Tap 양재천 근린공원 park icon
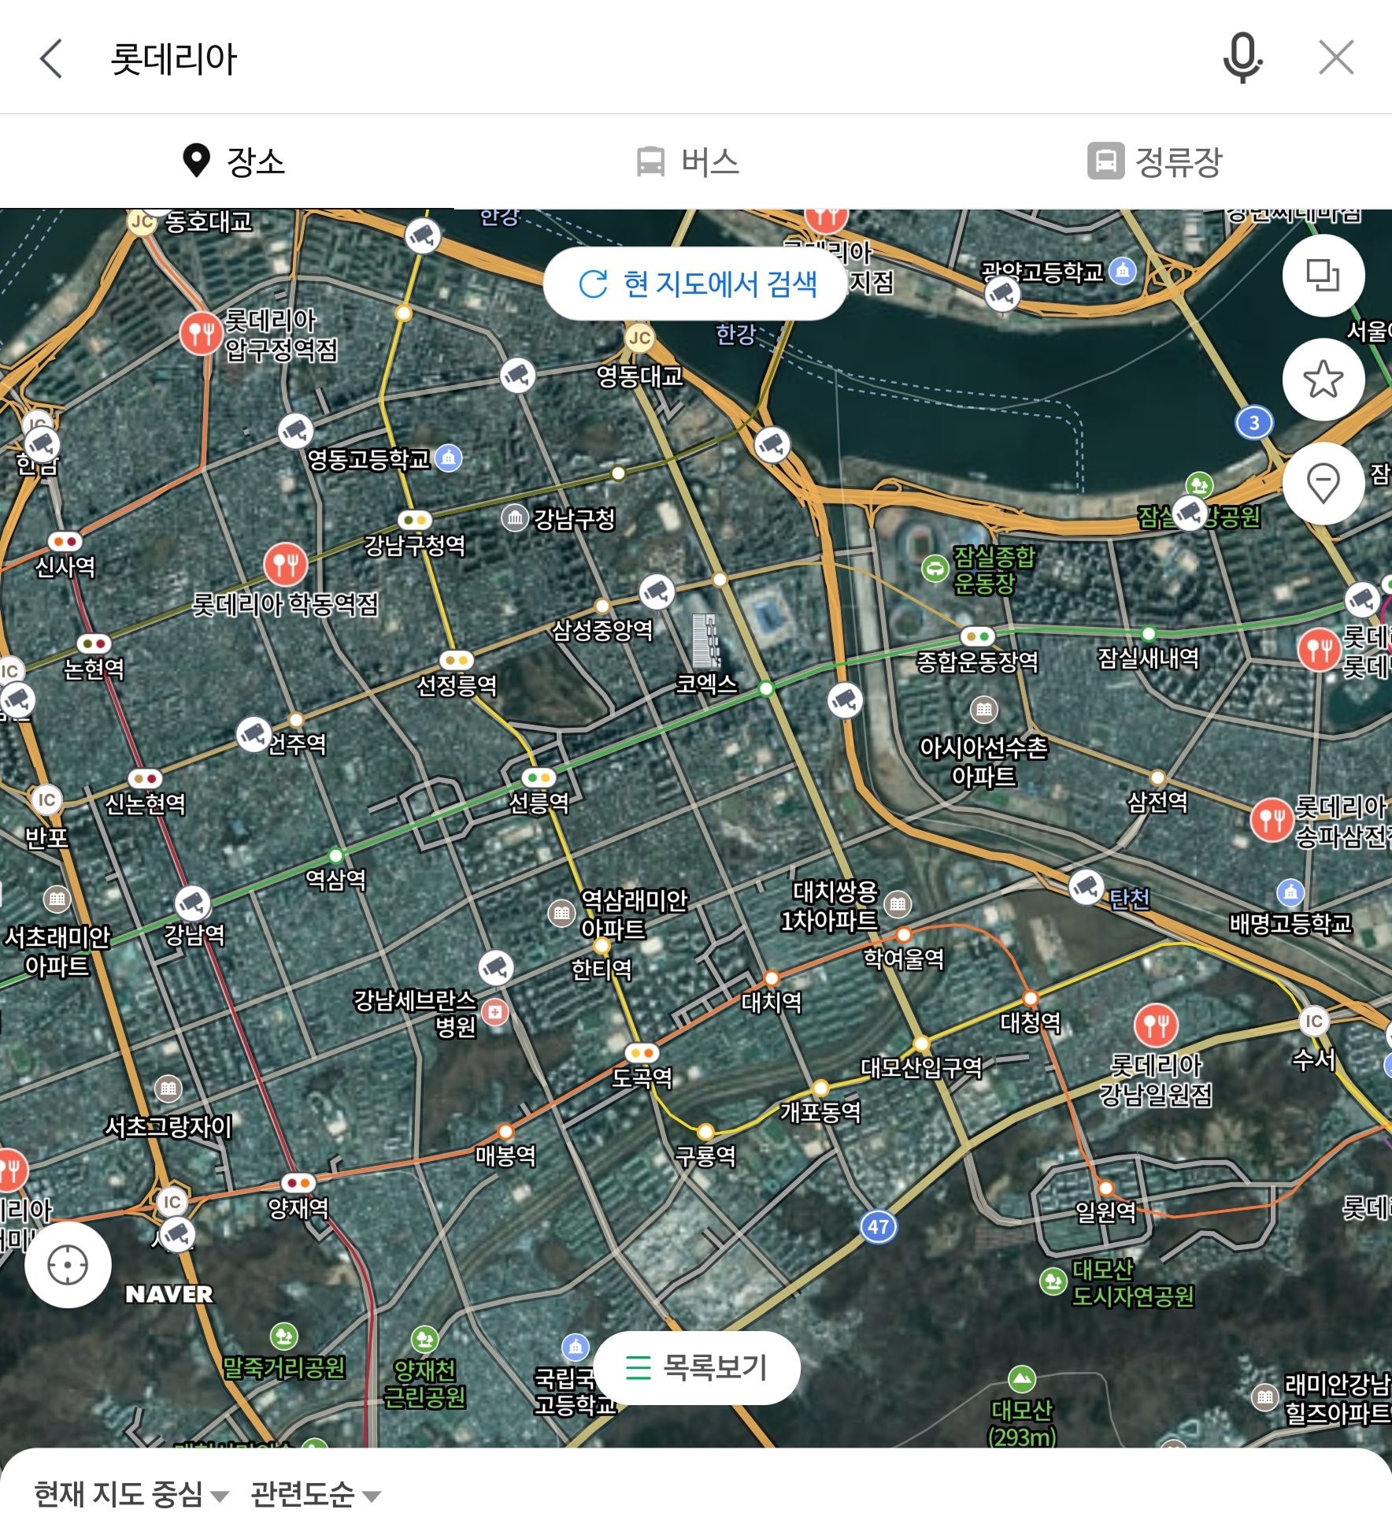This screenshot has height=1539, width=1392. coord(424,1340)
